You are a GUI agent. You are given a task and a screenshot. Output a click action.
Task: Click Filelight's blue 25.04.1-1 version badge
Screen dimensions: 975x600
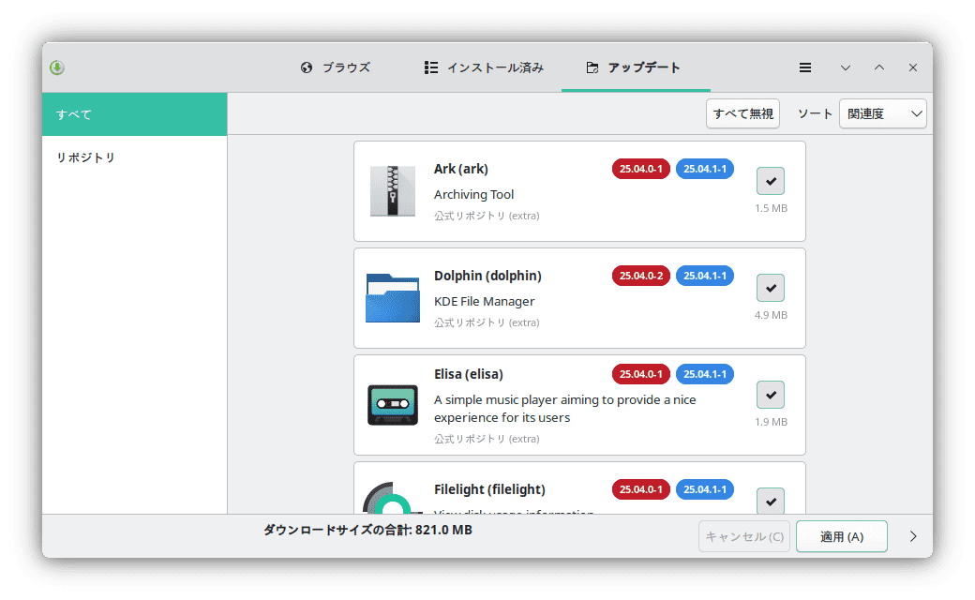point(704,489)
